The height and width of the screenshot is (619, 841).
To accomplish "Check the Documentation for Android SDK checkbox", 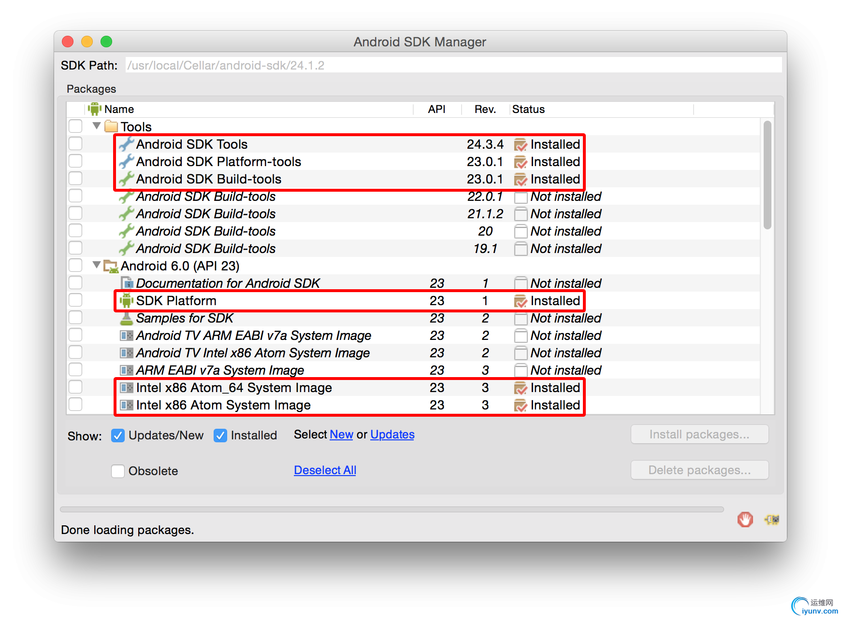I will pyautogui.click(x=75, y=282).
